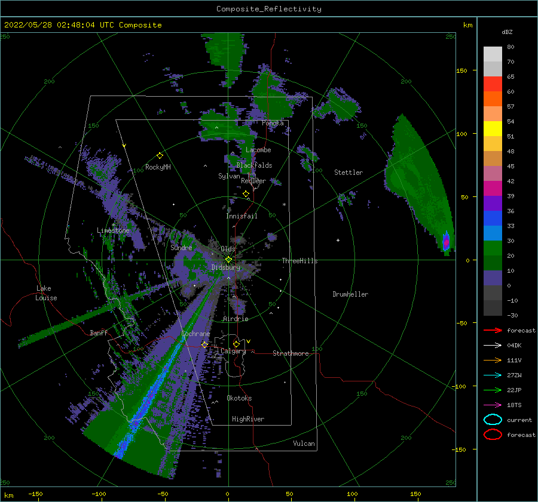Click the Limestone label
The height and width of the screenshot is (502, 538).
click(x=113, y=230)
